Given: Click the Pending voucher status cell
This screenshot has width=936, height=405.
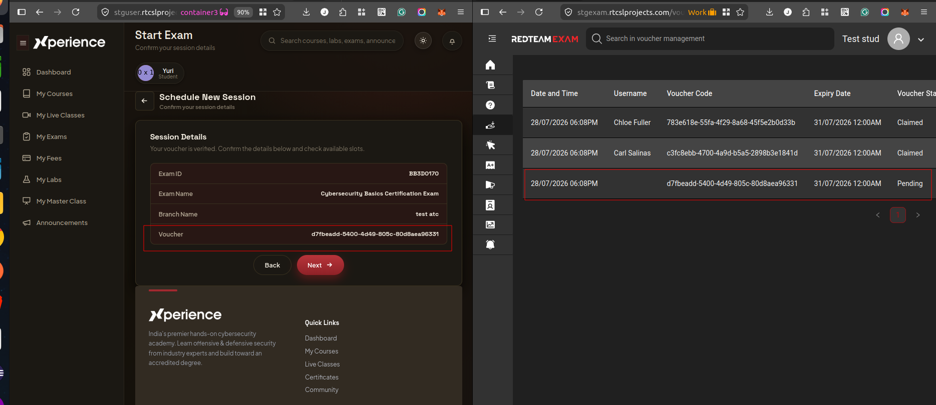Looking at the screenshot, I should (x=910, y=183).
